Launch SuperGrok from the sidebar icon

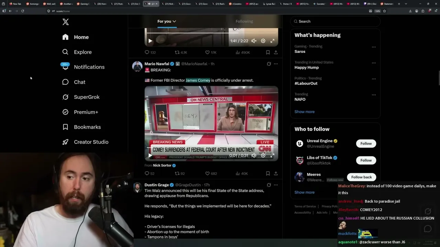point(65,97)
